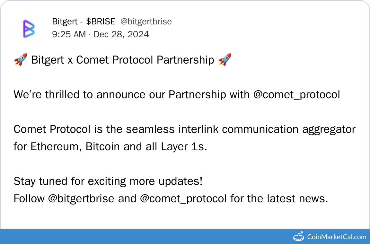The width and height of the screenshot is (370, 244).
Task: Open the @comet_protocol mention in the Follow line
Action: tap(183, 199)
